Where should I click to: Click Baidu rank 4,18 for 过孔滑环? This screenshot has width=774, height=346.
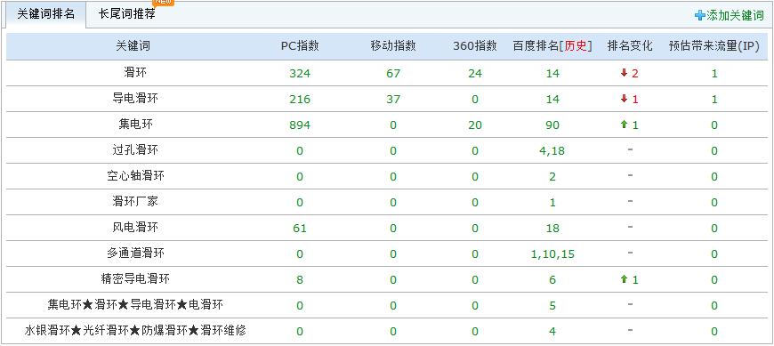click(552, 150)
